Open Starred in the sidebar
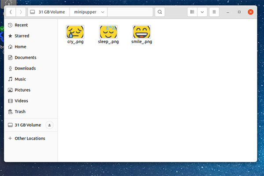This screenshot has width=264, height=176. click(22, 36)
